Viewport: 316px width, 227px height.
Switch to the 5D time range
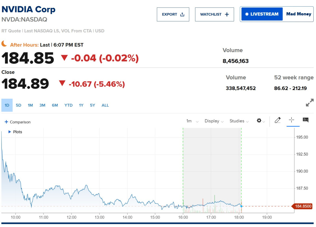(18, 105)
